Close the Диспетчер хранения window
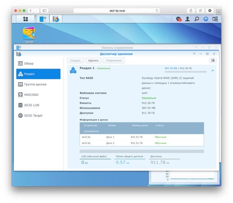Viewport: 233px width, 203px height. coord(214,54)
